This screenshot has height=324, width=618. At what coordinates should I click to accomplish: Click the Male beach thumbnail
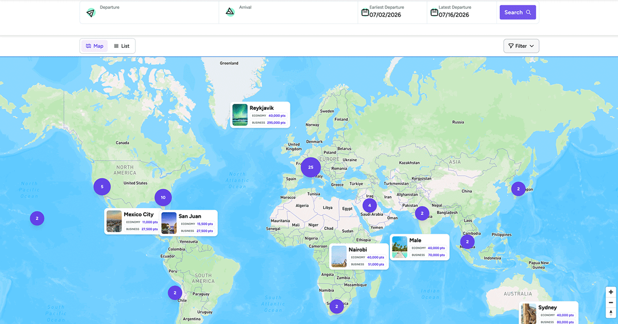click(400, 247)
